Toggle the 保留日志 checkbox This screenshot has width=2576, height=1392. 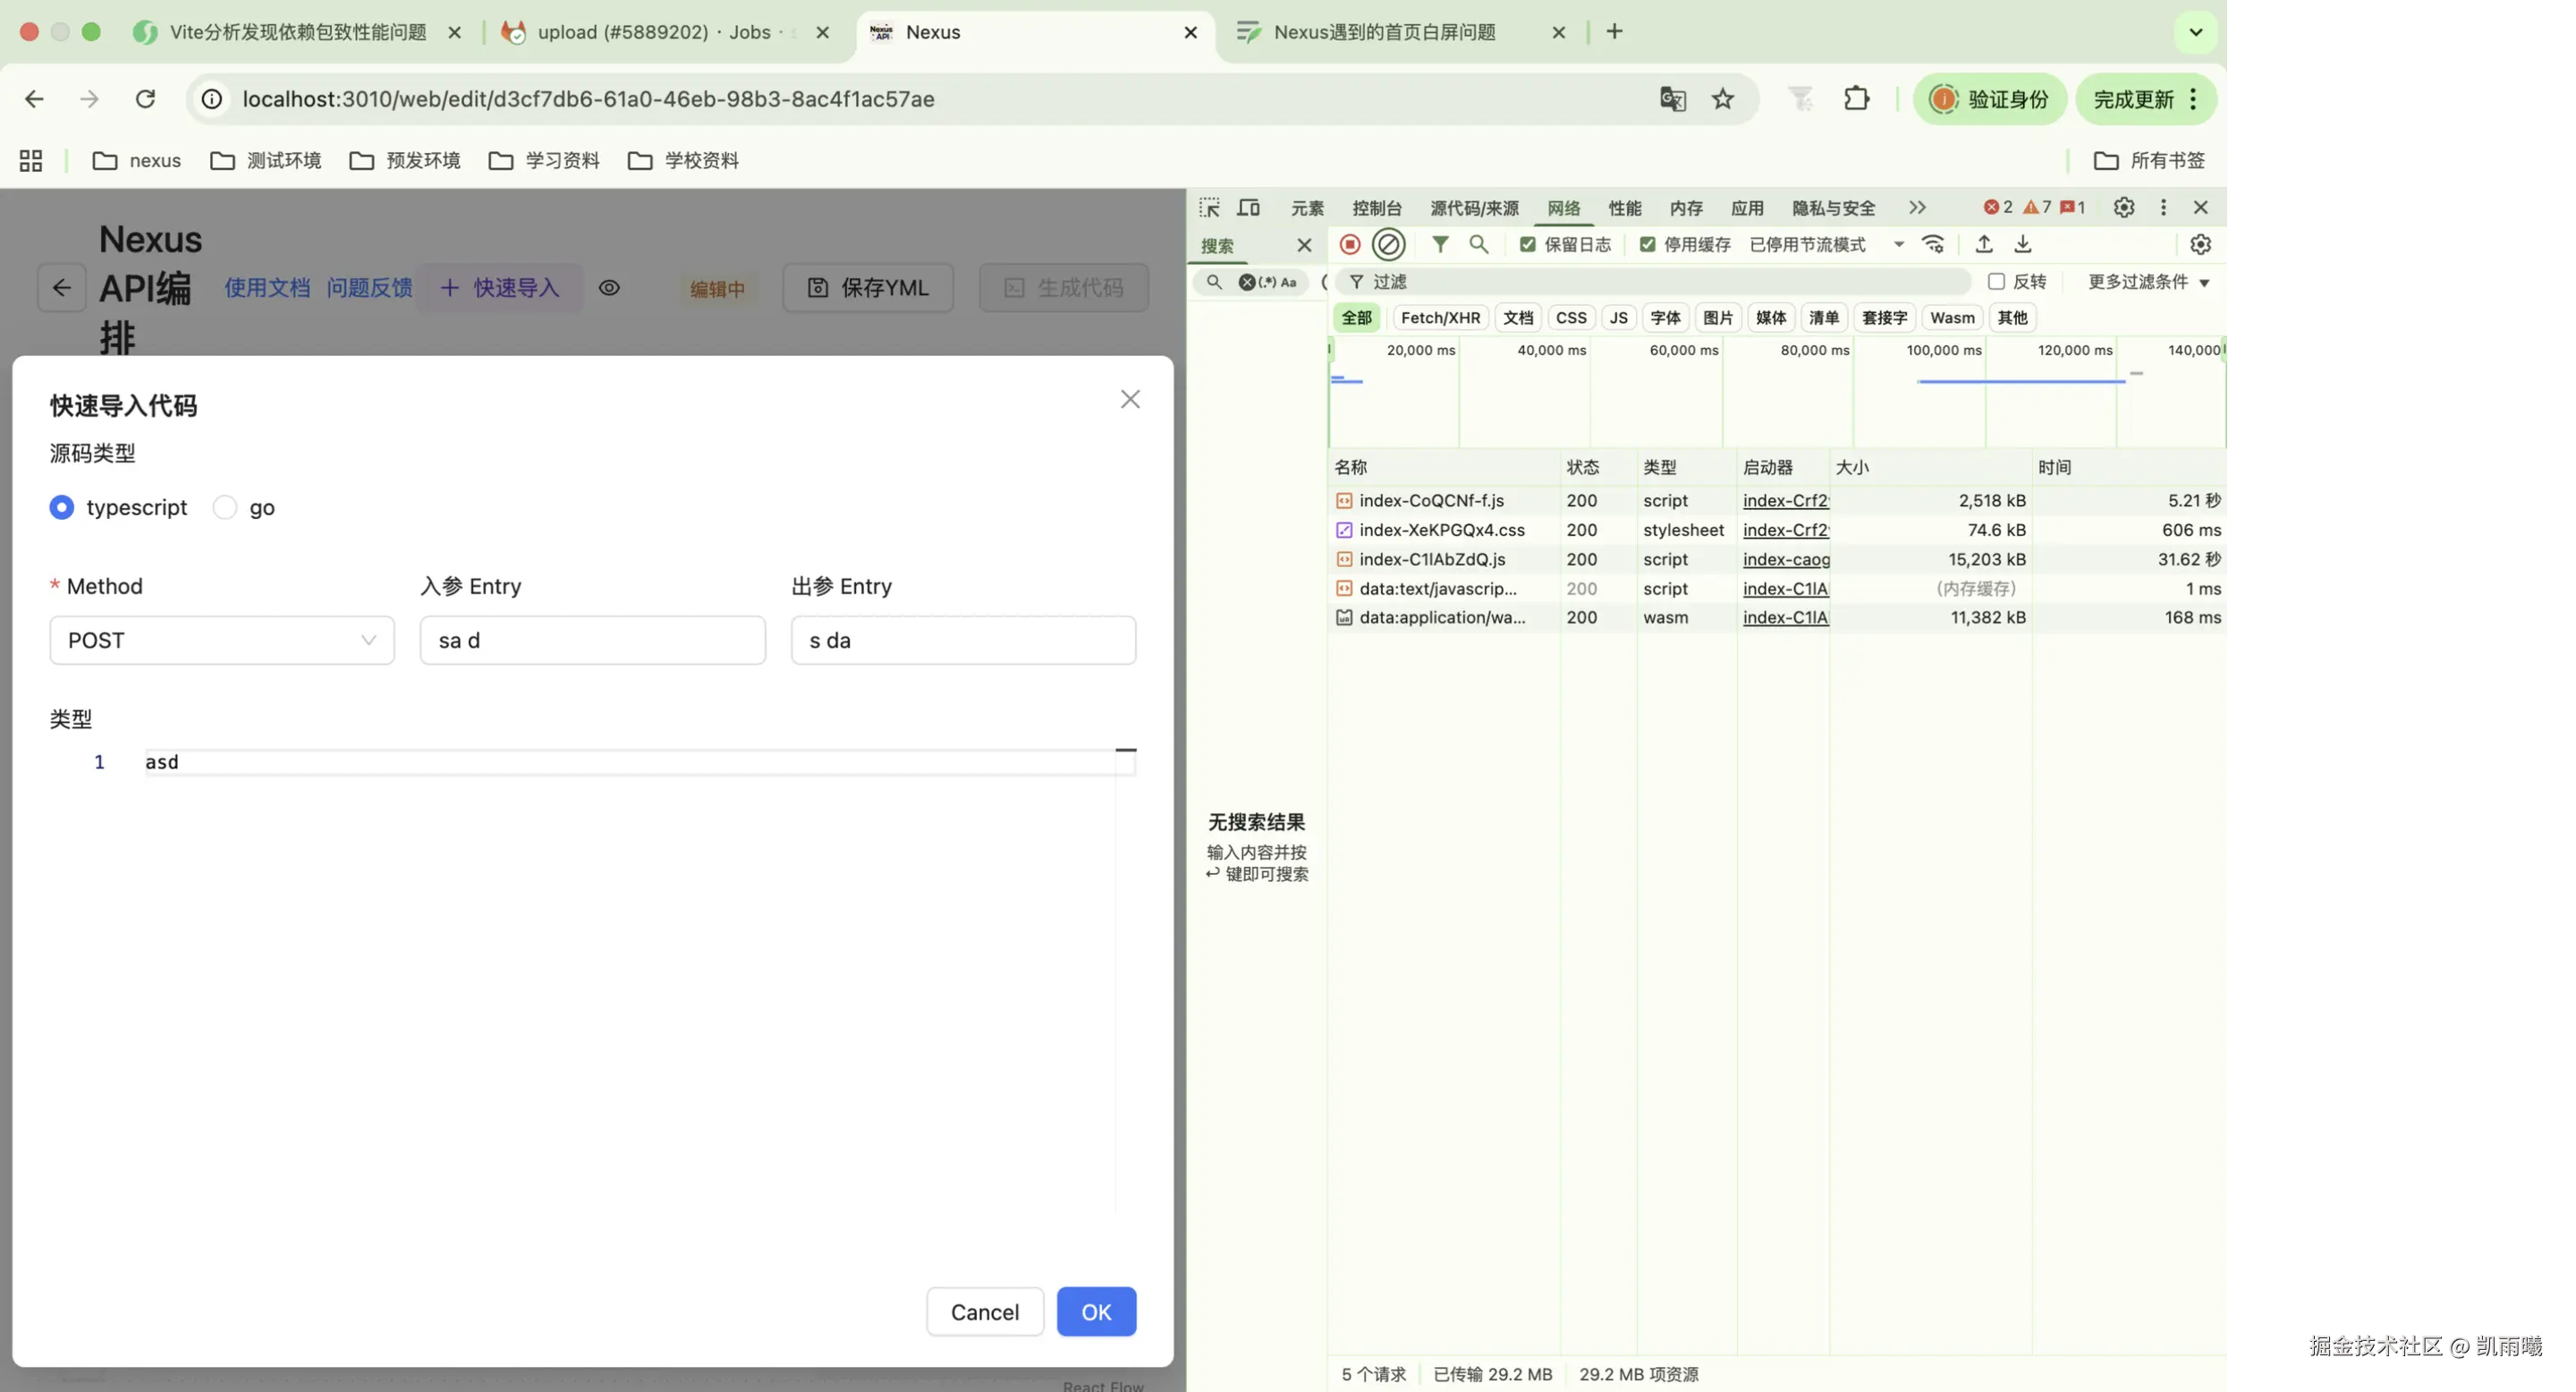(1528, 244)
